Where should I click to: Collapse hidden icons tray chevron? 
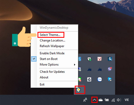point(94,100)
